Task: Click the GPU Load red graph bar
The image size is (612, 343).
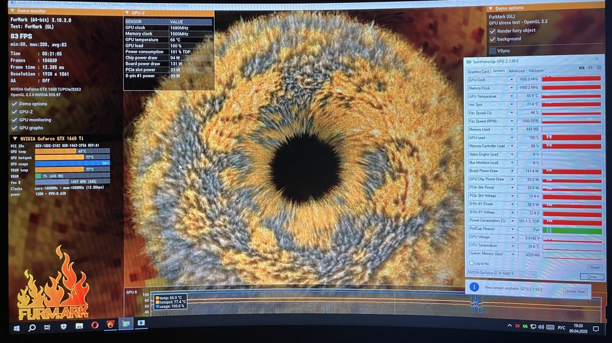Action: point(572,138)
